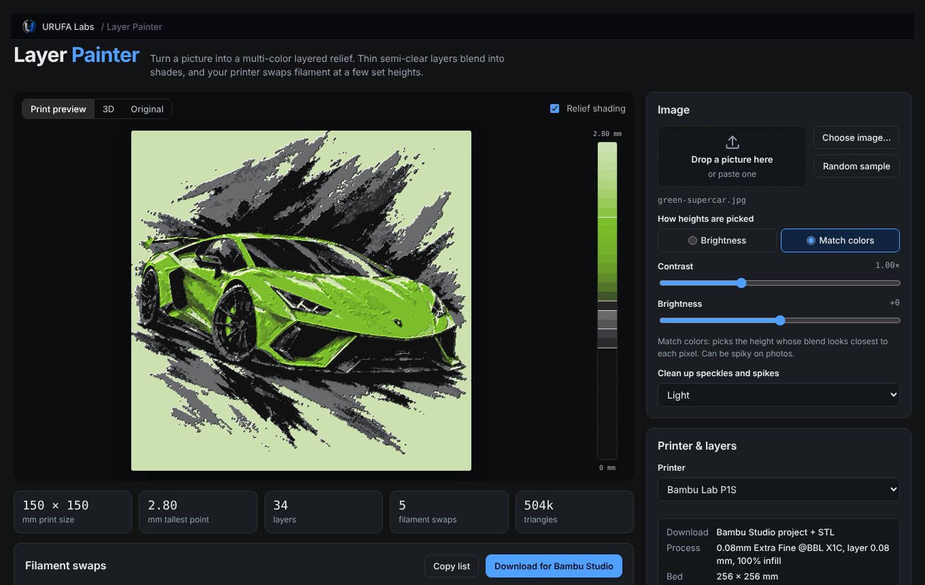Click the URUFA Labs logo icon
This screenshot has height=585, width=925.
pyautogui.click(x=29, y=27)
